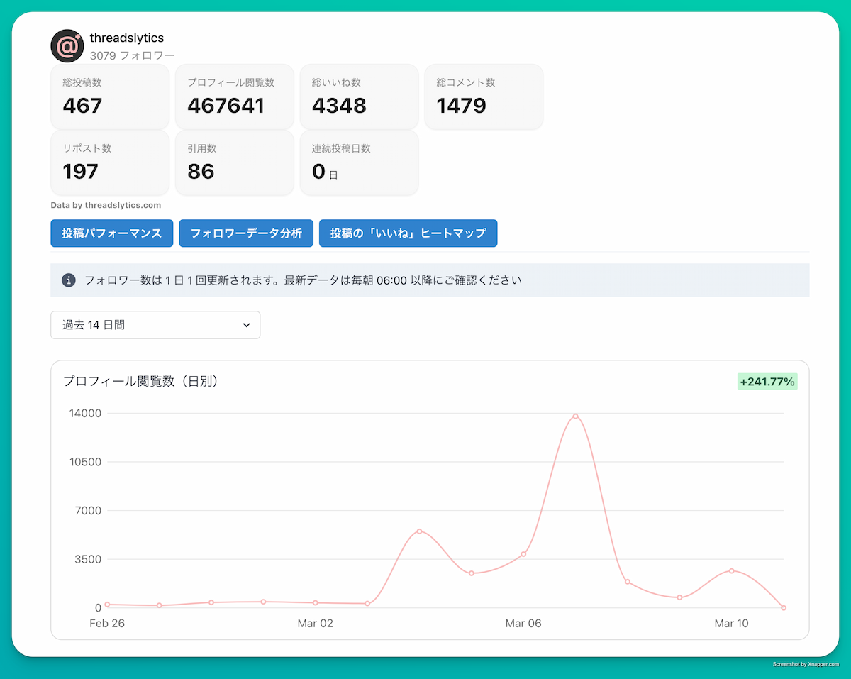Select the 引用数 86 stat card
Image resolution: width=851 pixels, height=679 pixels.
click(235, 162)
